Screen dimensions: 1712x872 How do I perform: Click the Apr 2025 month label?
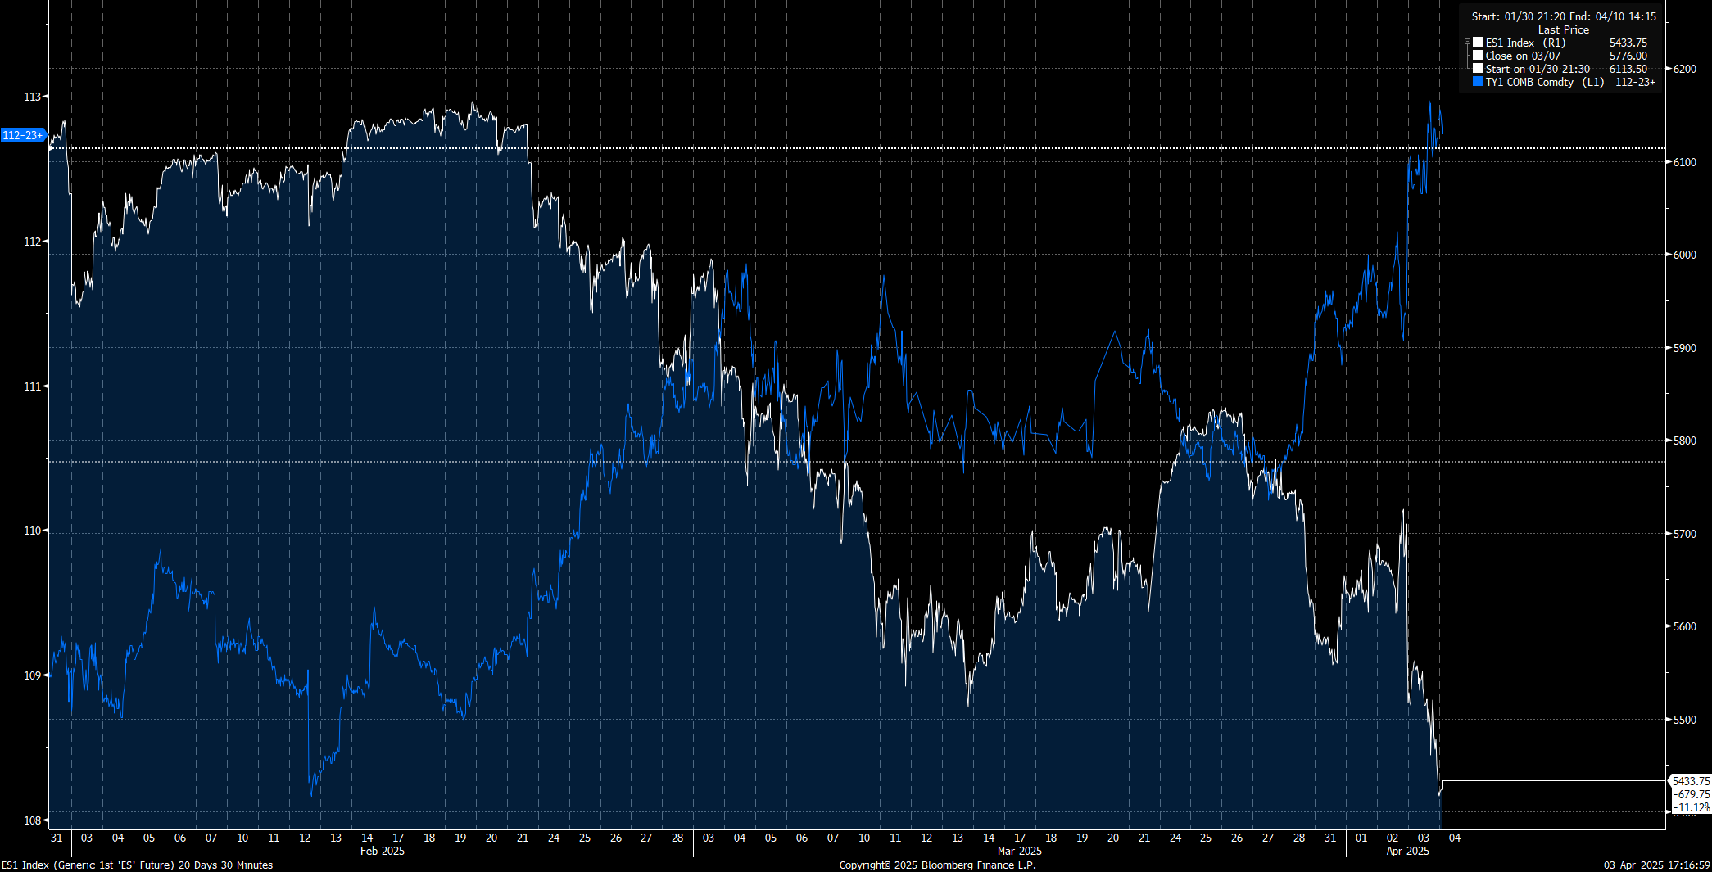point(1408,851)
